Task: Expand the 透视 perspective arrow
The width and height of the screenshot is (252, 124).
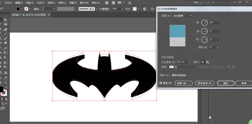Action: pyautogui.click(x=218, y=47)
